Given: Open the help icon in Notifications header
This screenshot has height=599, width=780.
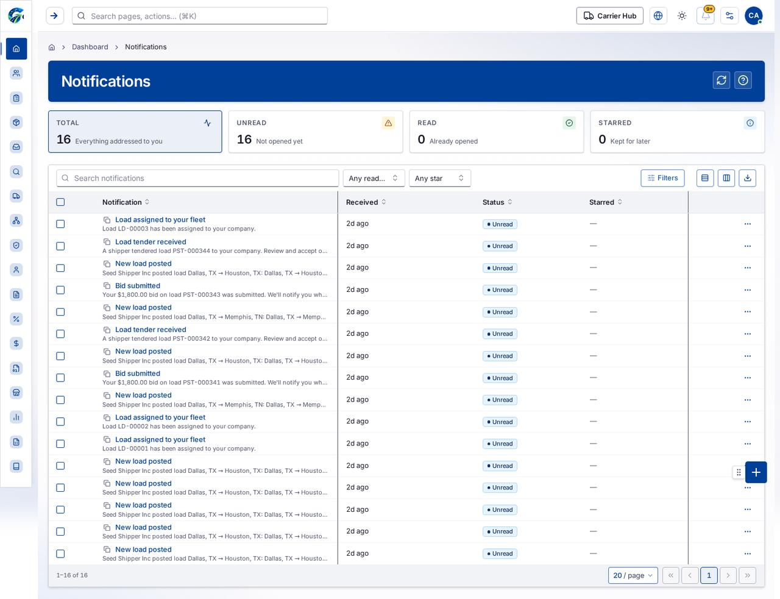Looking at the screenshot, I should pos(743,80).
